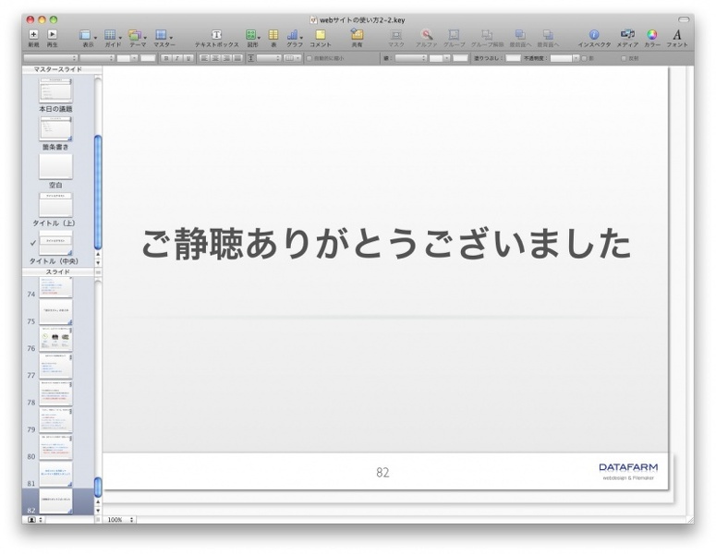
Task: Open the 100% zoom level dropdown
Action: [119, 519]
